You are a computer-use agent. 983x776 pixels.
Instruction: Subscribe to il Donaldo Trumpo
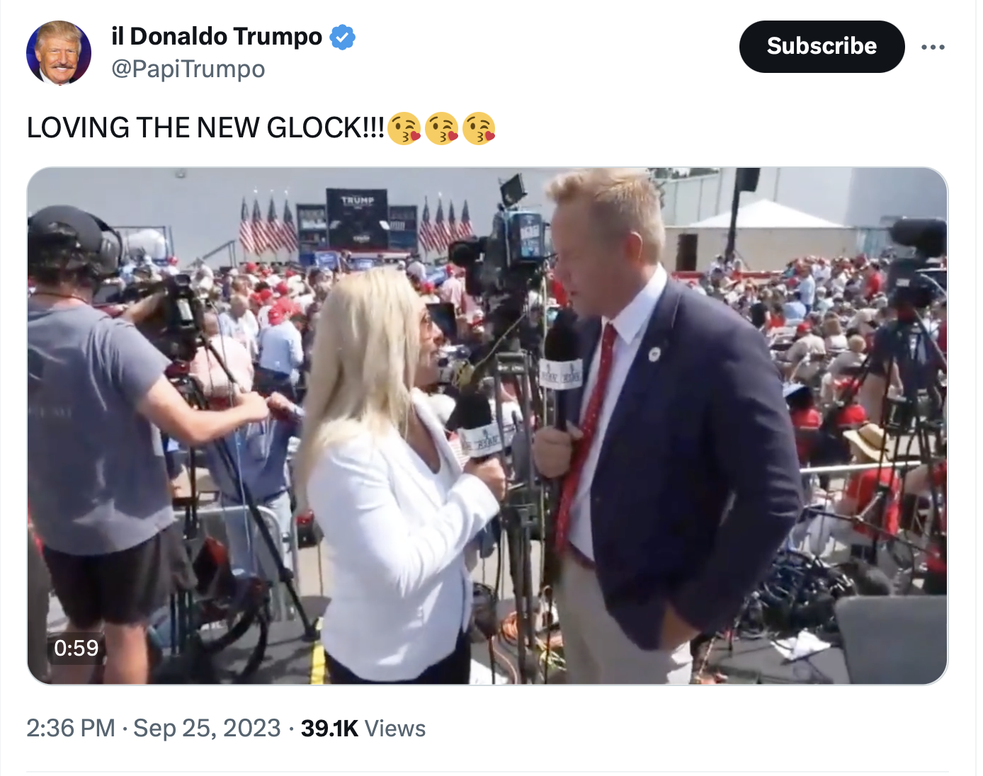click(x=822, y=46)
